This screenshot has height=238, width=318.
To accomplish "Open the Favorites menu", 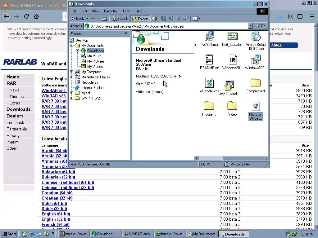I will pos(111,11).
